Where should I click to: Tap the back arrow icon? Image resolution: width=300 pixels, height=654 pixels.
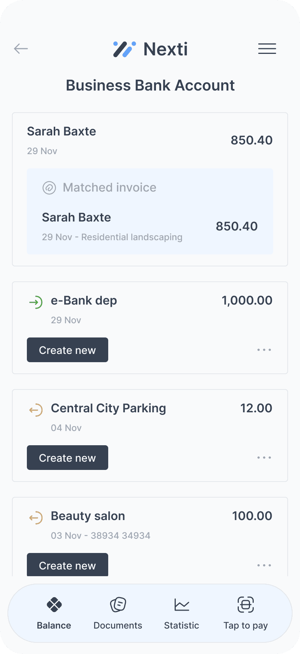21,49
